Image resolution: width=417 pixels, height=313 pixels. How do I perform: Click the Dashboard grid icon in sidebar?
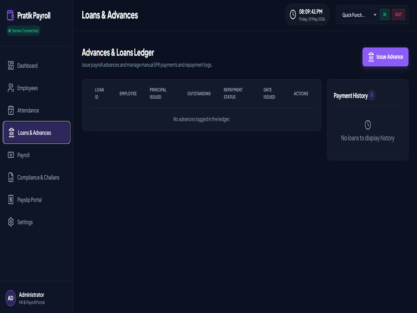coord(11,66)
